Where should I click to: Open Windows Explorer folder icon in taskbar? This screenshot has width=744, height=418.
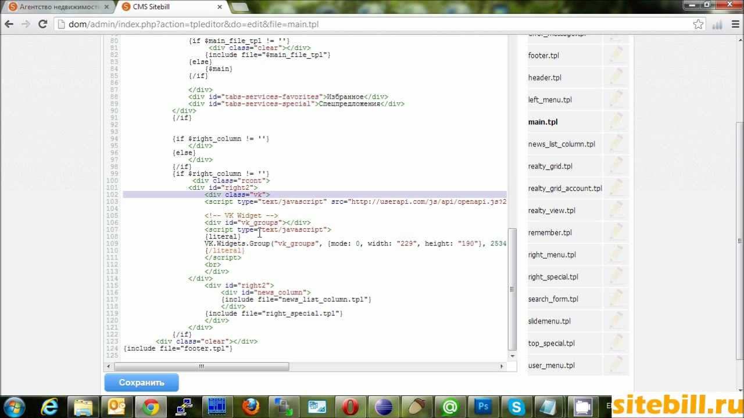[x=84, y=407]
